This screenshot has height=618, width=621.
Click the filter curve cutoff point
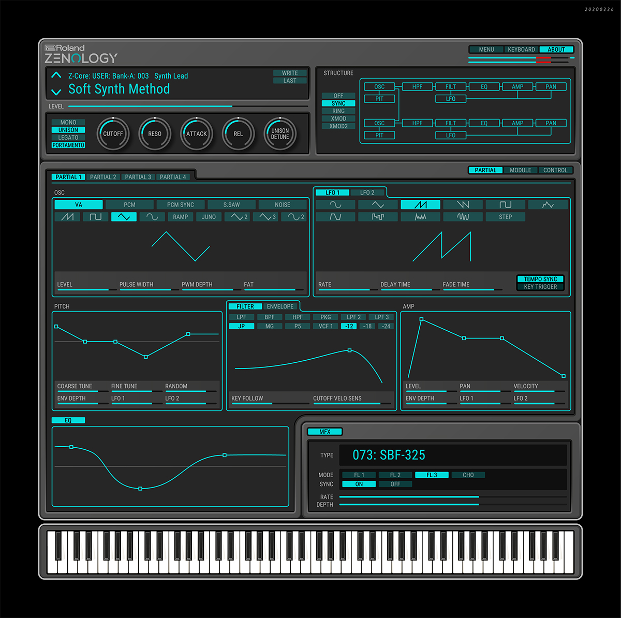point(350,350)
